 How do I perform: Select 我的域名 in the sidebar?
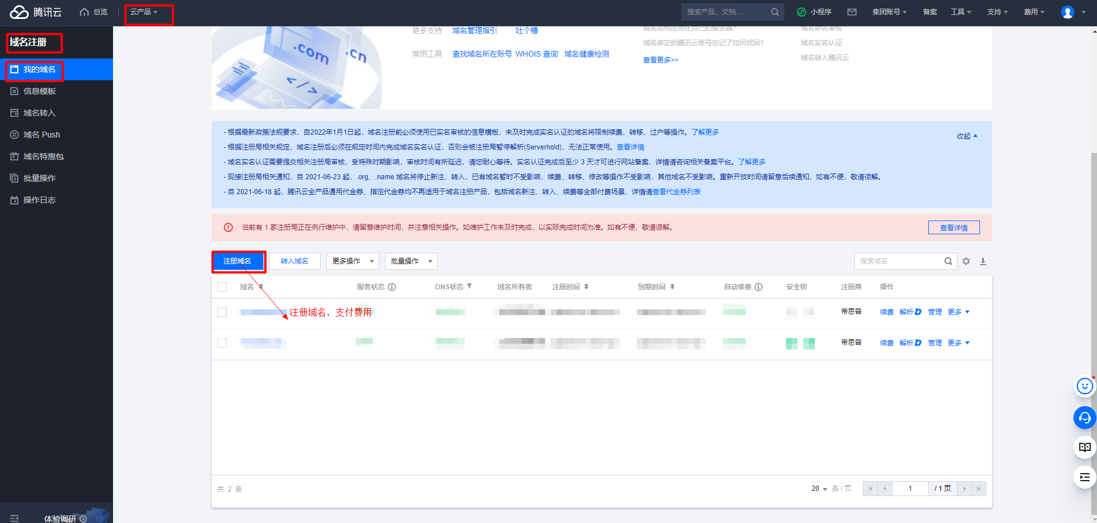click(x=56, y=69)
